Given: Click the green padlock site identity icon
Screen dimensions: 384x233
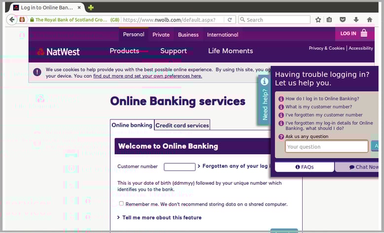Looking at the screenshot, I should 32,20.
